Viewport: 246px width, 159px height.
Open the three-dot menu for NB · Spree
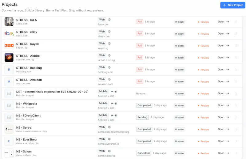tap(236, 129)
